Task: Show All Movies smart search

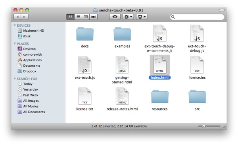Action: coord(28,106)
